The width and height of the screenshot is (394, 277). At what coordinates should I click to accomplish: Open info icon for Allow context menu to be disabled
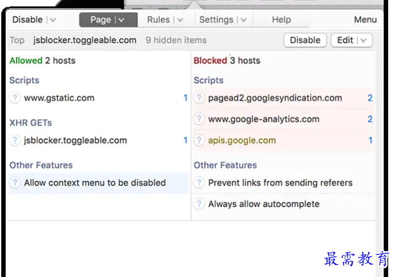(15, 183)
